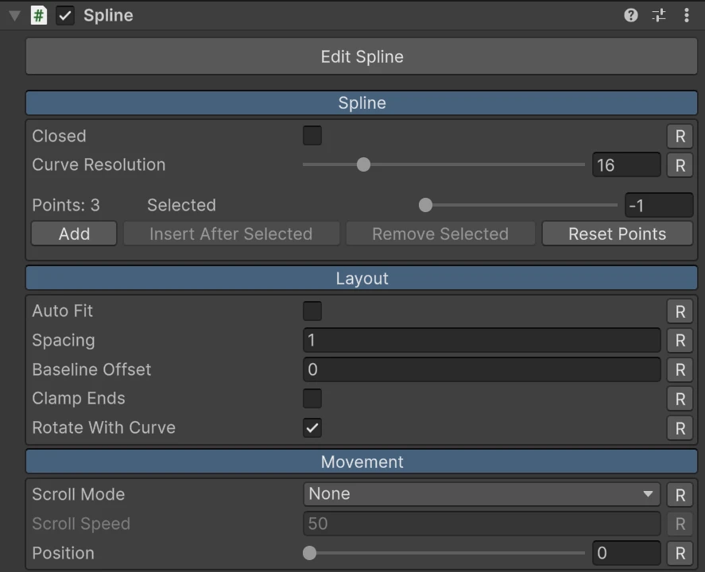The height and width of the screenshot is (572, 705).
Task: Reset Clamp Ends with its R button
Action: [680, 399]
